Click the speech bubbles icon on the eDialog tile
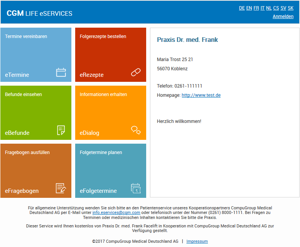Image resolution: width=300 pixels, height=247 pixels. (136, 130)
